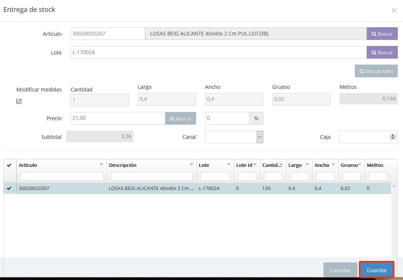The image size is (403, 280).
Task: Open Largo column filter menu
Action: [x=307, y=164]
